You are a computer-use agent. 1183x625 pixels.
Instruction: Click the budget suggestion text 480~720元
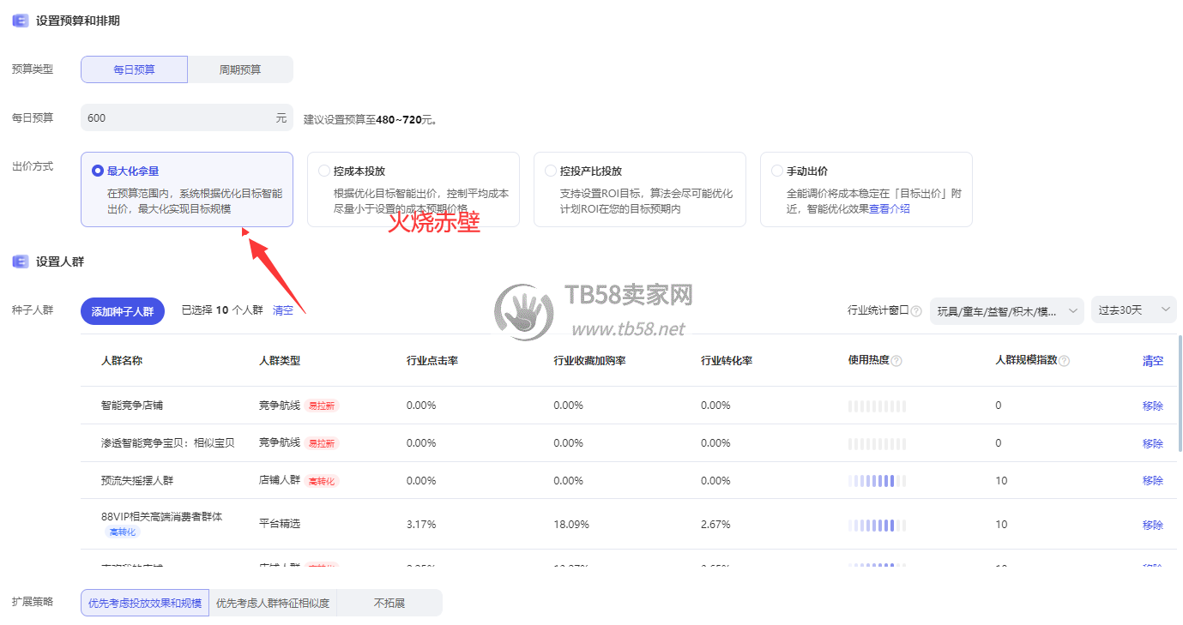403,119
